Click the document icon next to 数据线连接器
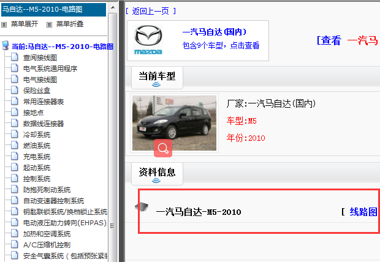 (15, 123)
